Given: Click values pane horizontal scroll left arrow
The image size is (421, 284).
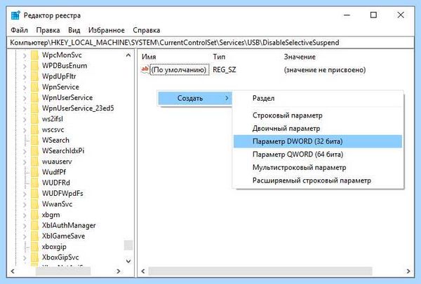Looking at the screenshot, I should point(143,271).
